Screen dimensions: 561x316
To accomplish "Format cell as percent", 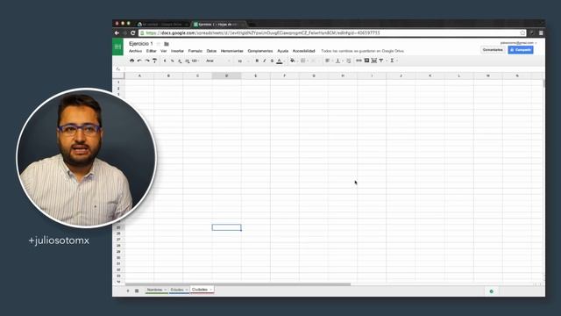I will pyautogui.click(x=172, y=61).
